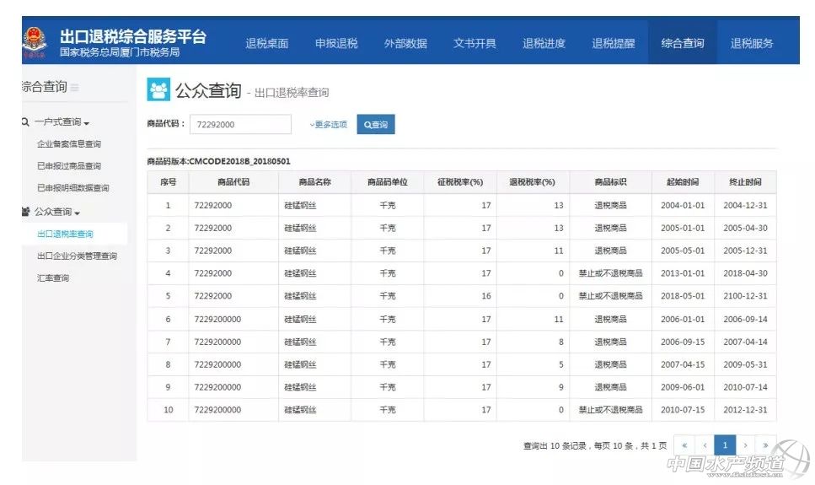Image resolution: width=815 pixels, height=485 pixels.
Task: Jump to last page arrow
Action: click(765, 445)
